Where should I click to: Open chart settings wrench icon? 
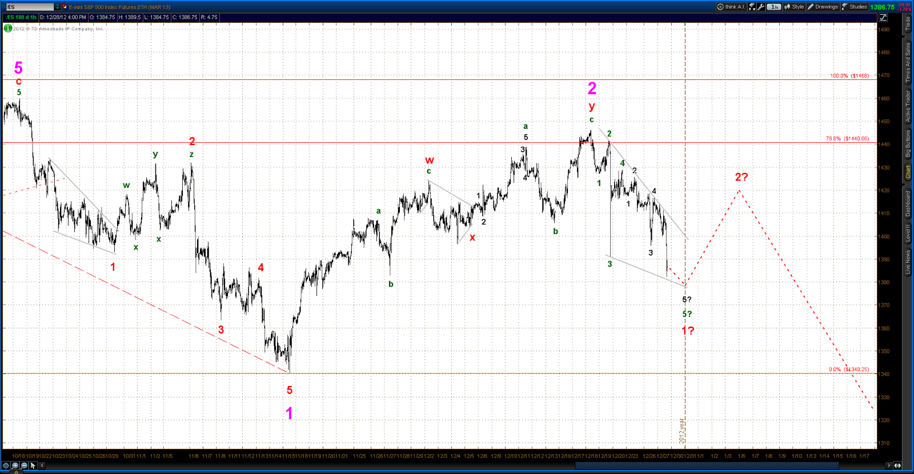pyautogui.click(x=761, y=7)
